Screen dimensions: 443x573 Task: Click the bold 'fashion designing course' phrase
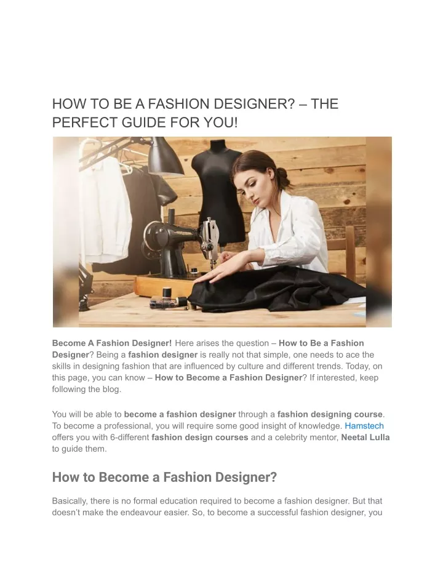330,414
